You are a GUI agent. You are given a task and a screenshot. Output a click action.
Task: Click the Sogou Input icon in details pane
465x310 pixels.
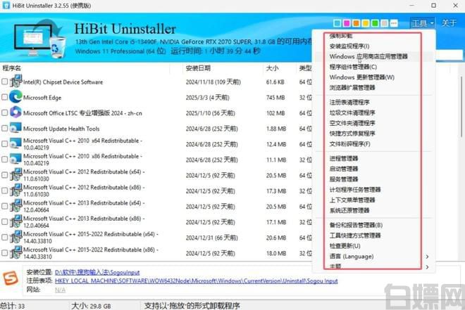tap(11, 278)
